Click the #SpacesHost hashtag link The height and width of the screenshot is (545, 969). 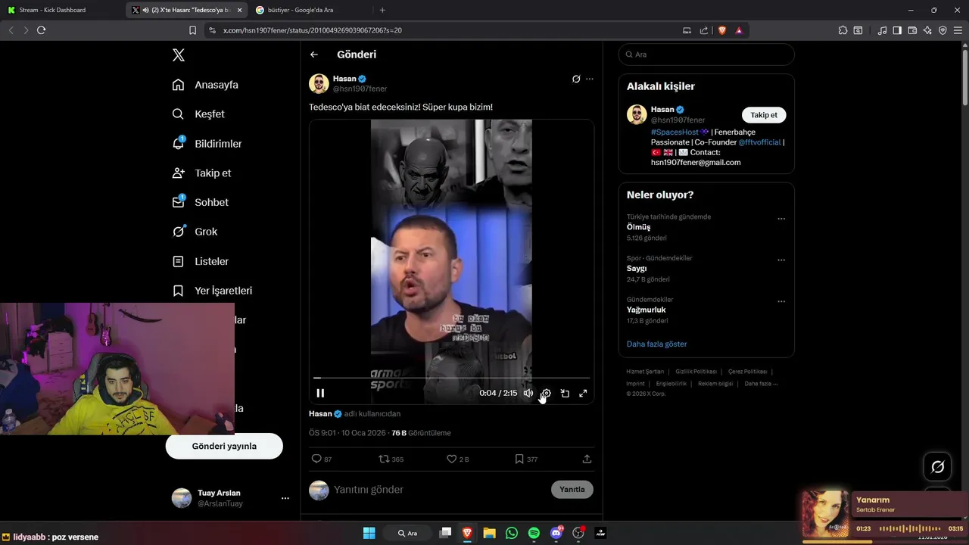point(675,132)
